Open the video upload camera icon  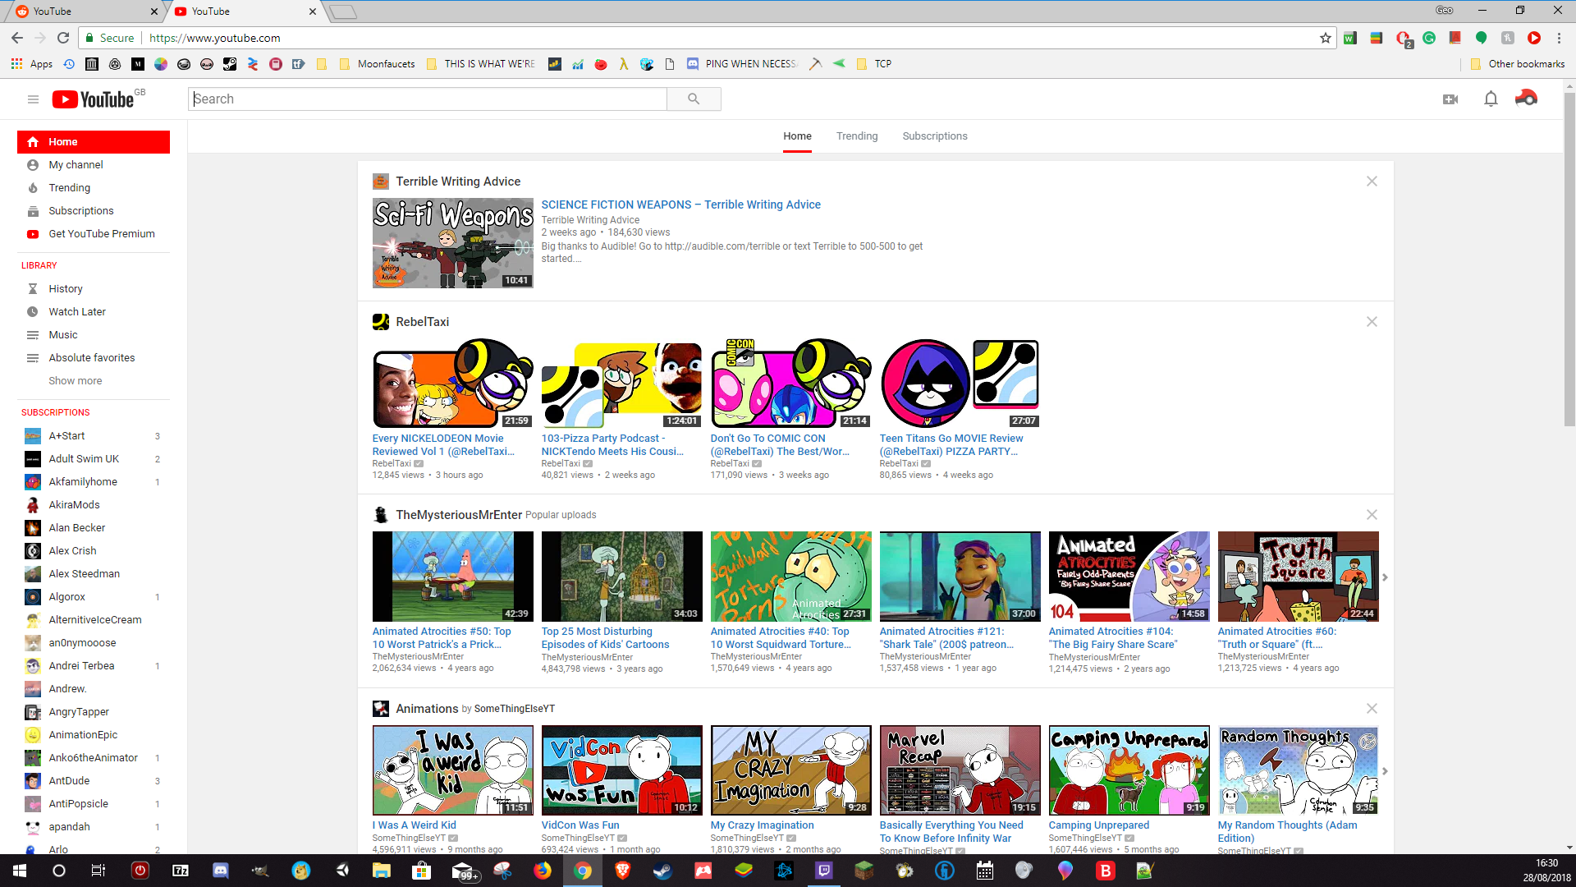point(1450,99)
